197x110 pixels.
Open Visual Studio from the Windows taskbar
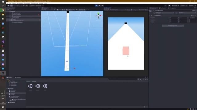coord(3,42)
